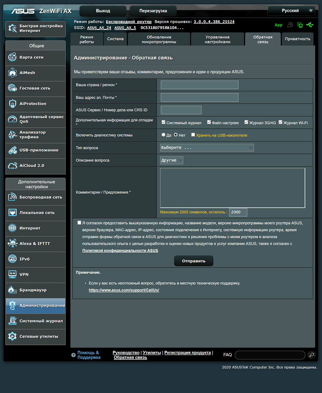322x393 pixels.
Task: Switch to the Управление настройками tab
Action: click(218, 39)
